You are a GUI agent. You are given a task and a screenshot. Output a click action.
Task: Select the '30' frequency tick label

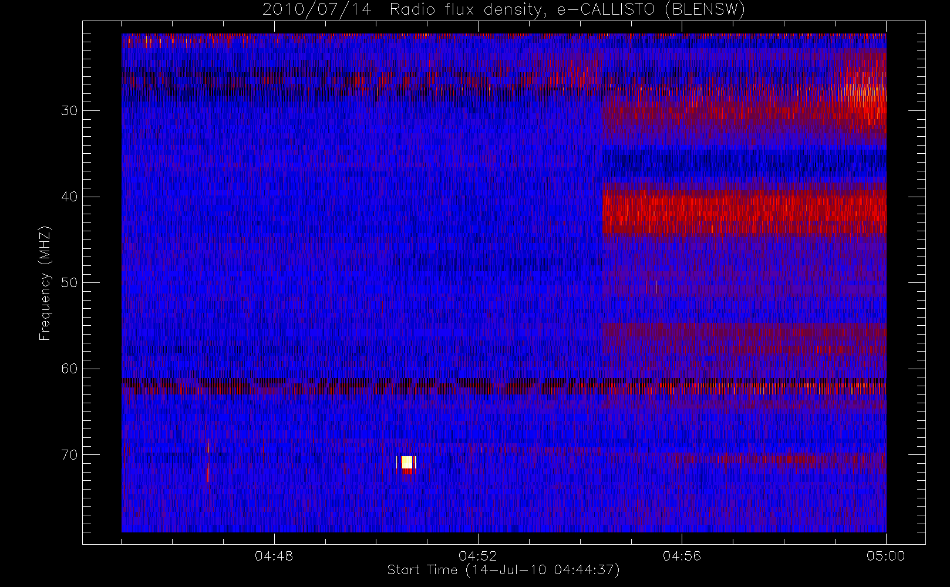69,110
